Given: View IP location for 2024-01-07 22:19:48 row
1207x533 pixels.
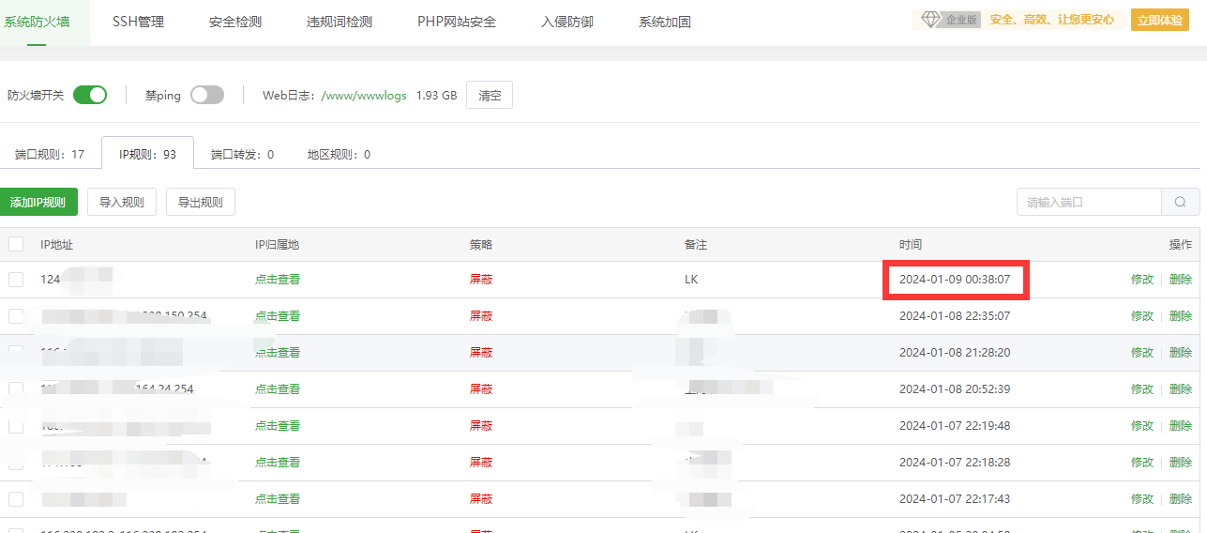Looking at the screenshot, I should click(x=278, y=426).
